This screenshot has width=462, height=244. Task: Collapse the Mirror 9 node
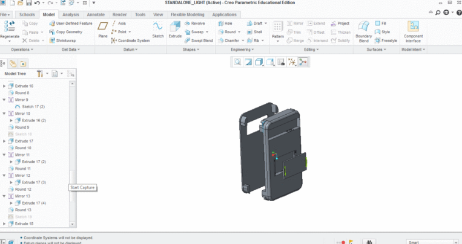(x=4, y=100)
